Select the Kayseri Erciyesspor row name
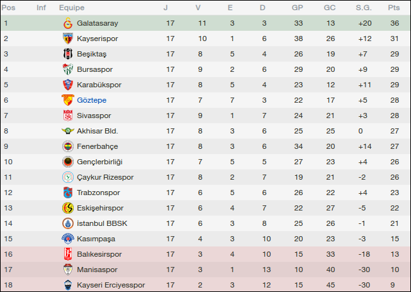 point(111,285)
